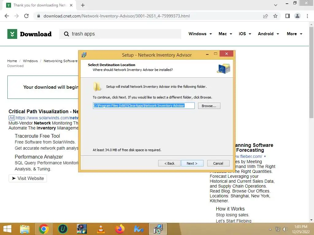
Task: Go back in Chrome browser
Action: 7,16
